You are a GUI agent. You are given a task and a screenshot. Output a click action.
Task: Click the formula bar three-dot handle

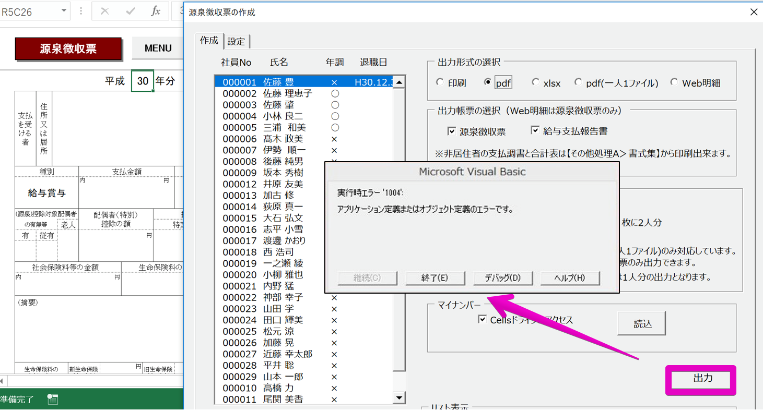click(81, 11)
